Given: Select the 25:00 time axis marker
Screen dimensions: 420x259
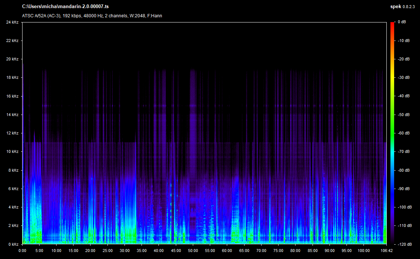Looking at the screenshot, I should pyautogui.click(x=107, y=251).
